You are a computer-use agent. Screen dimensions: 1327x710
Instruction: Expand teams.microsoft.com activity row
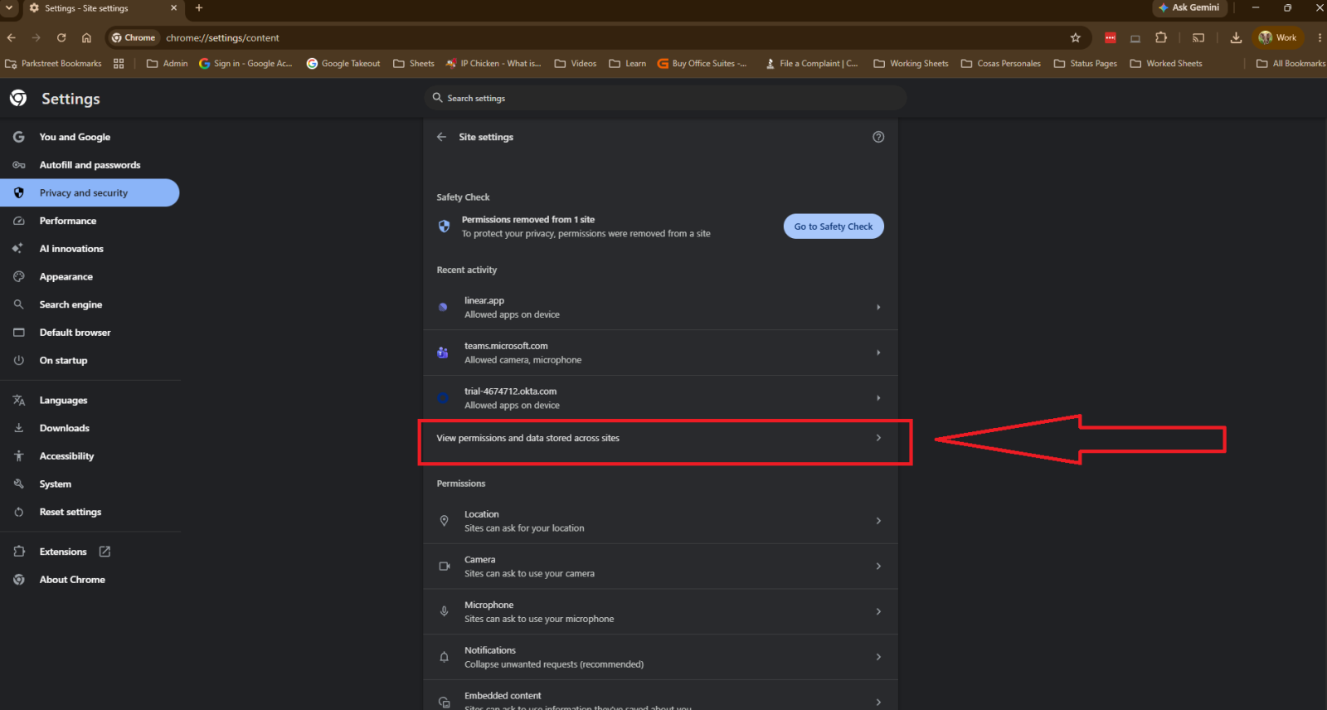[x=661, y=353]
